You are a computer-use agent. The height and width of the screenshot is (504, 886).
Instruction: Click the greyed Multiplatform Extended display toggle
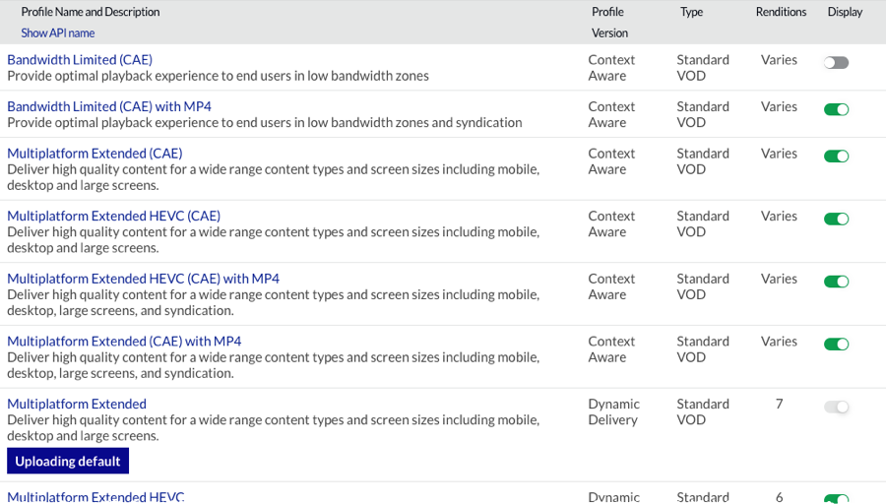point(836,407)
